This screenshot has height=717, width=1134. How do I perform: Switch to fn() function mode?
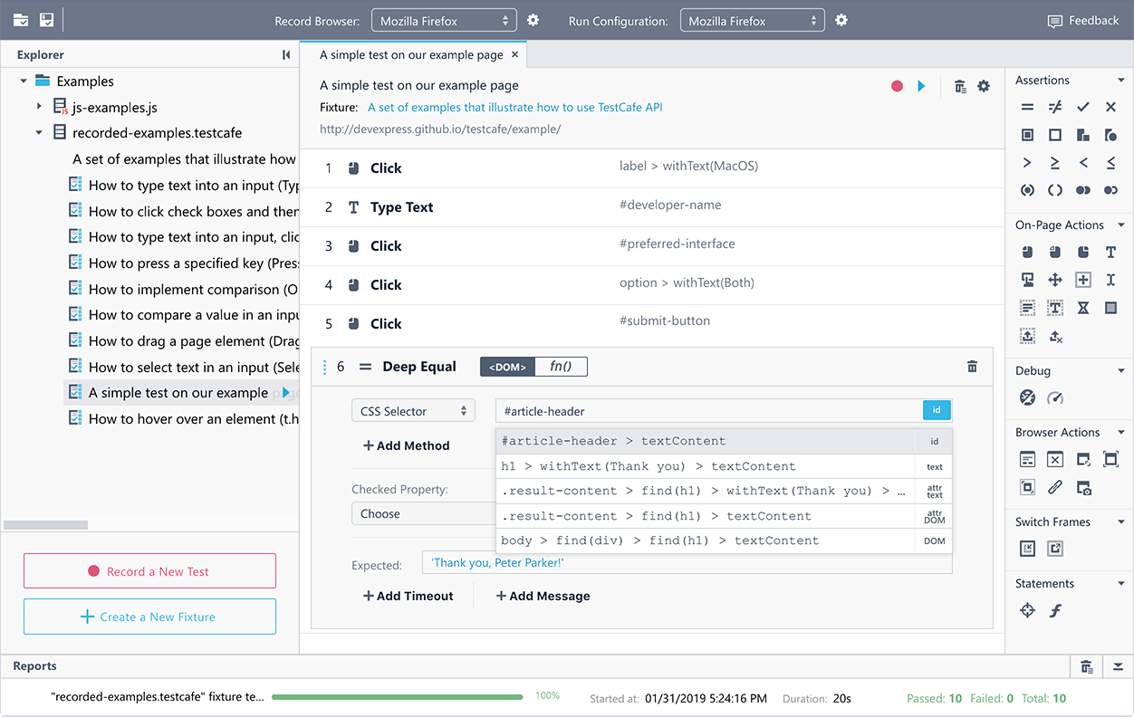tap(561, 367)
